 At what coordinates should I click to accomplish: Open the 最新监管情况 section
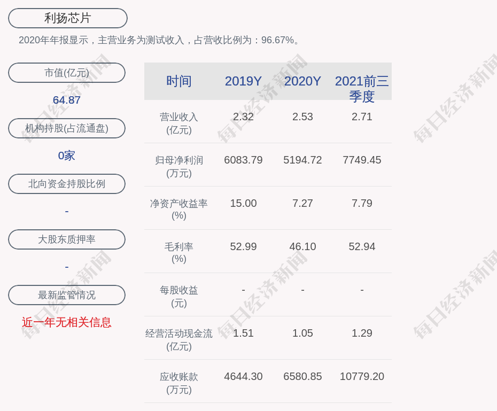point(67,295)
